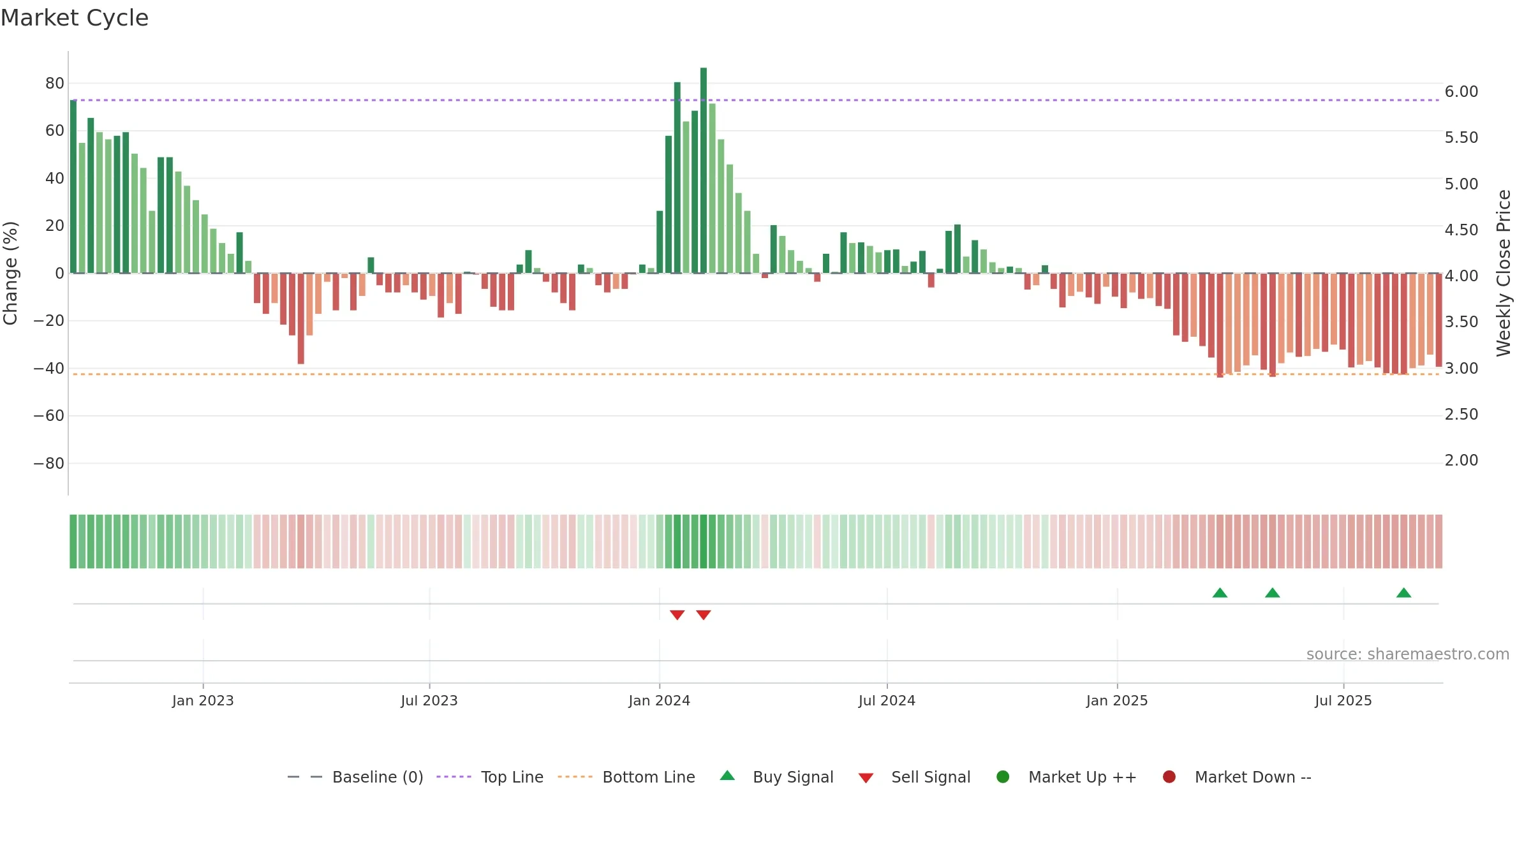
Task: Click the Buy Signal legend entry
Action: 776,777
